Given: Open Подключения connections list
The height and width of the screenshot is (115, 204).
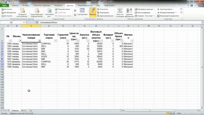Looking at the screenshot, I should pos(62,9).
